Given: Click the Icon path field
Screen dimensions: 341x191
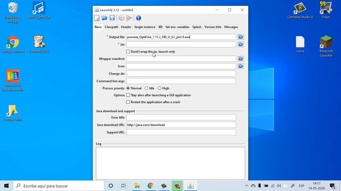Looking at the screenshot, I should tap(181, 66).
